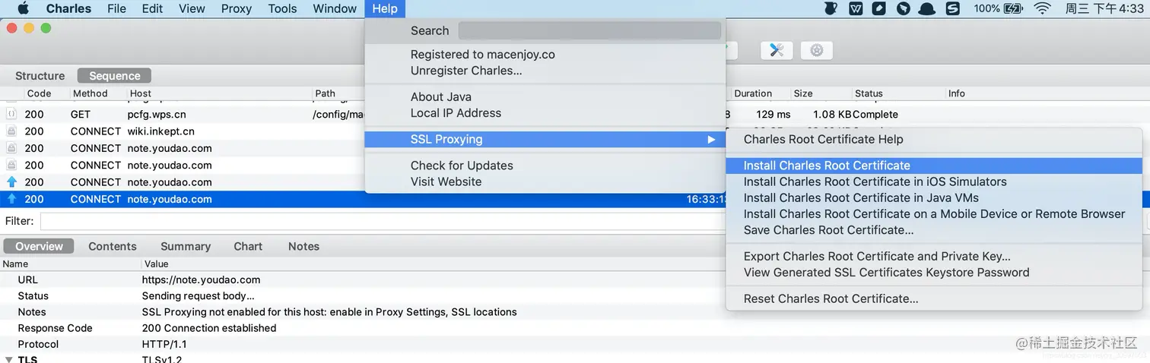Click the lock icon on the wiki.inkept.cn row
The width and height of the screenshot is (1150, 363).
[11, 131]
